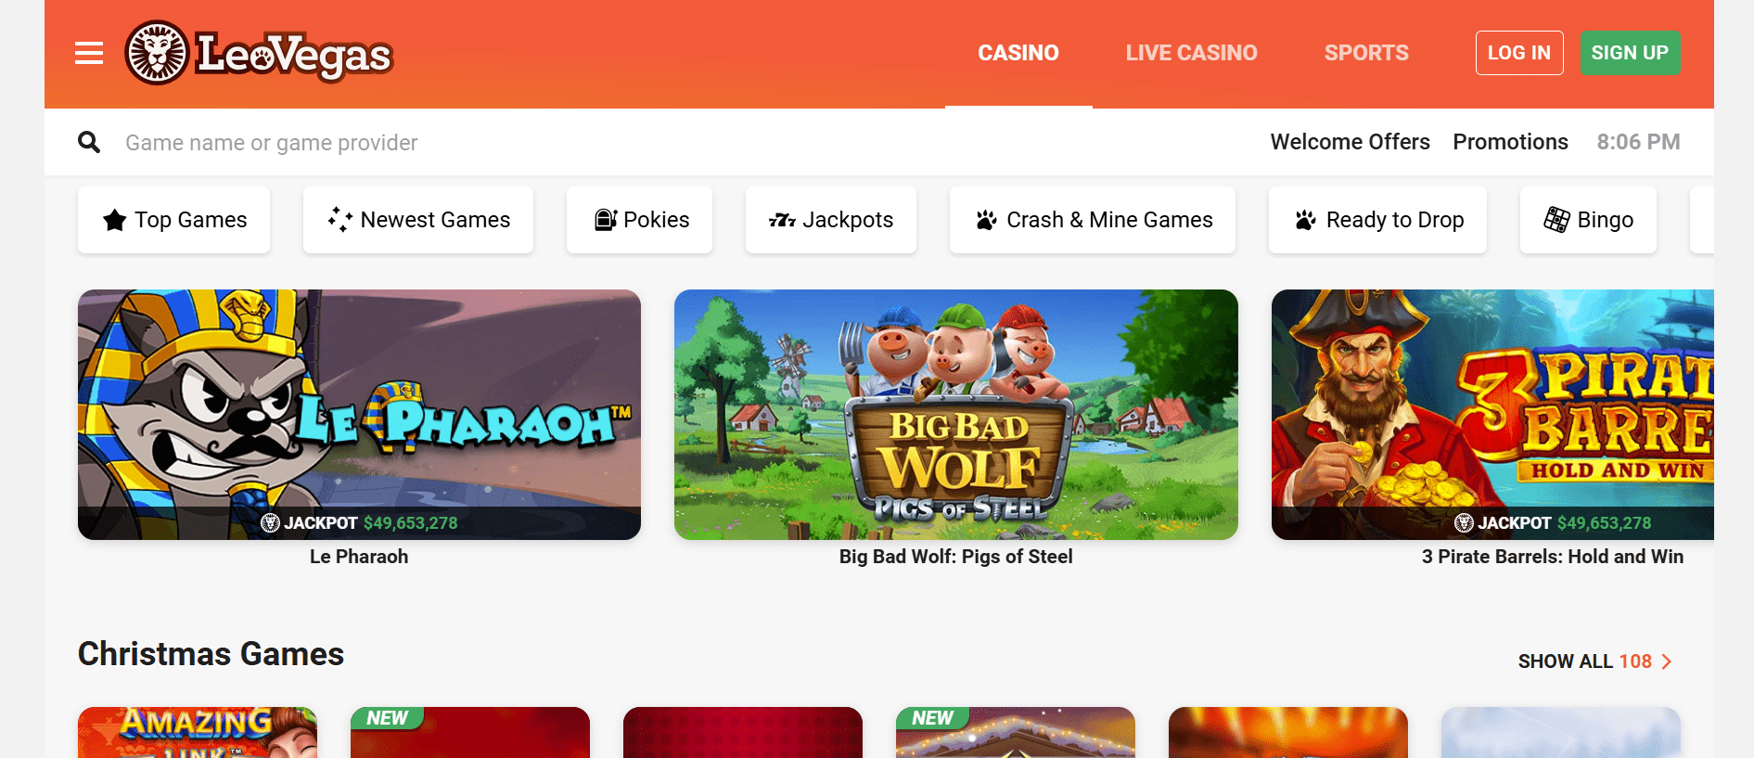Viewport: 1754px width, 758px height.
Task: Select Top Games star category
Action: [174, 220]
